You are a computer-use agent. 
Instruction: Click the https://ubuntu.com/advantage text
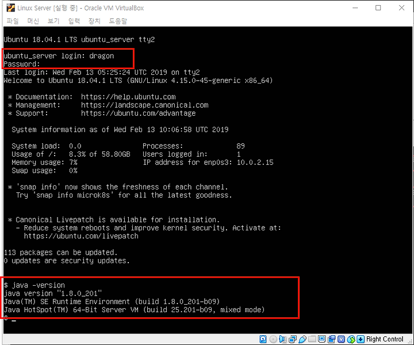coord(139,113)
